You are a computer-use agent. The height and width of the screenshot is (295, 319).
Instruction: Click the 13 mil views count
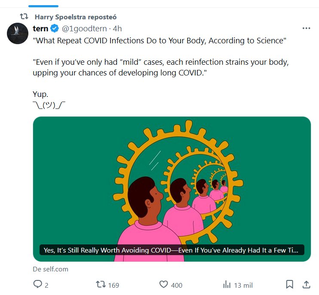[x=243, y=285]
